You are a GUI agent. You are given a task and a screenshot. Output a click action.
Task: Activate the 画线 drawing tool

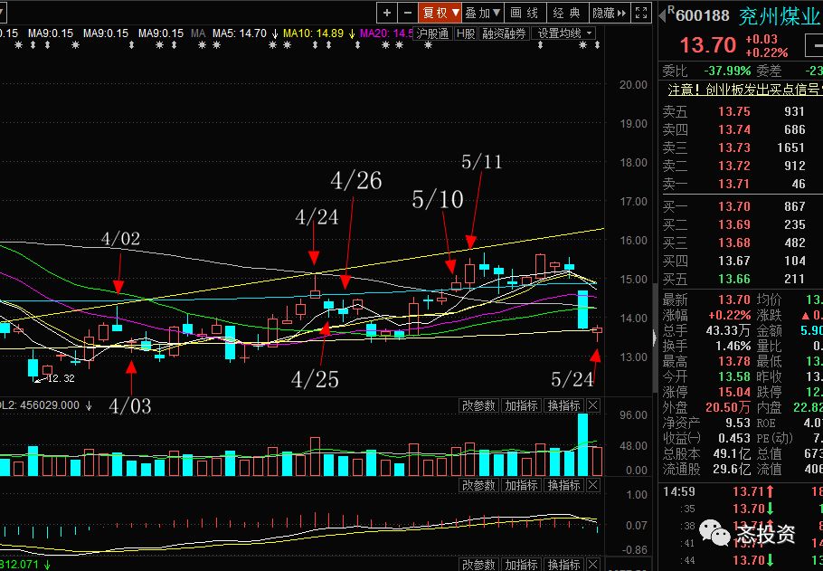(x=525, y=14)
